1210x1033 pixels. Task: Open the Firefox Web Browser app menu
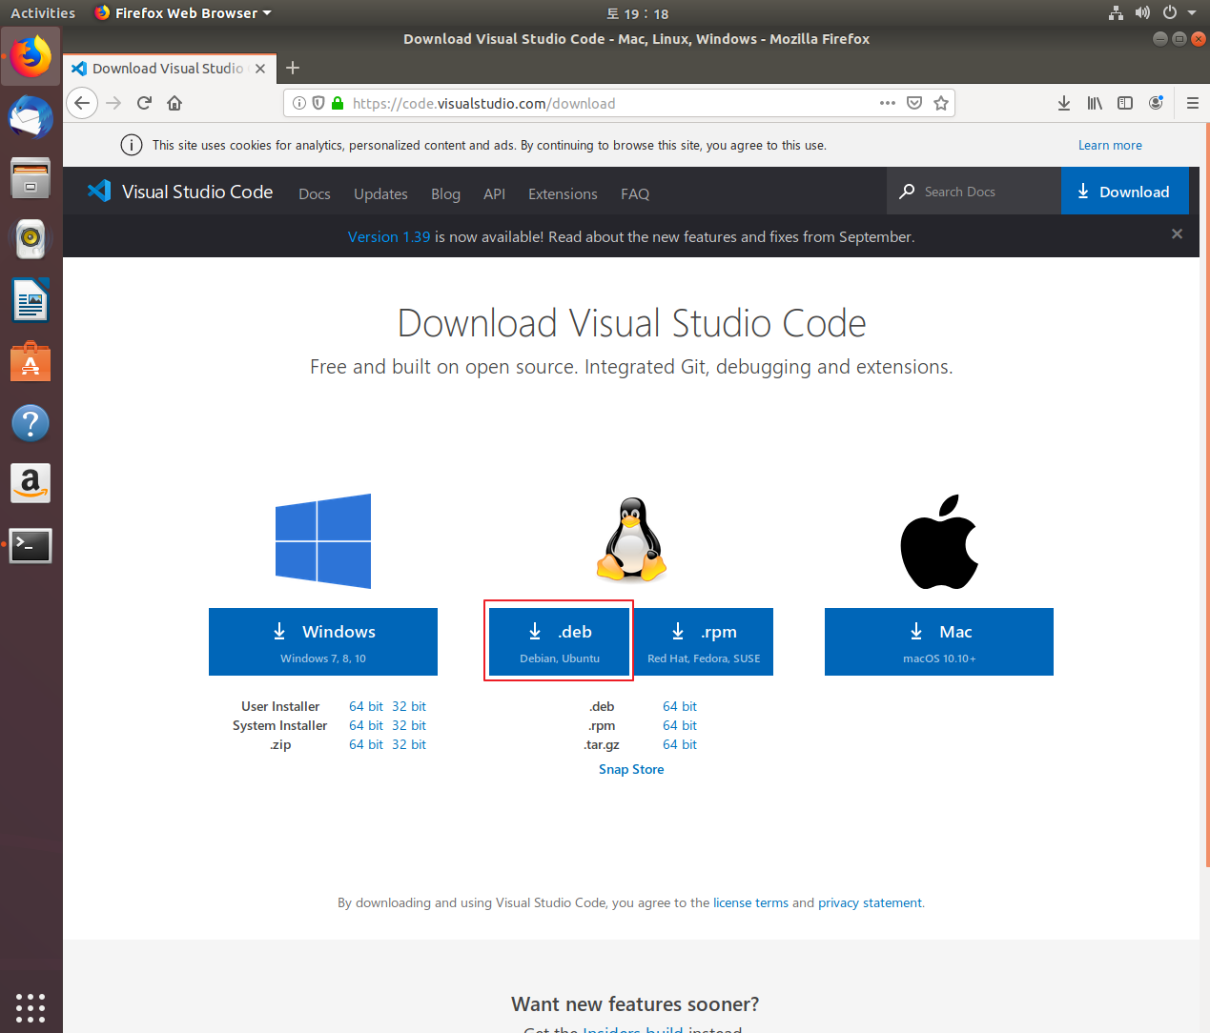pos(183,13)
